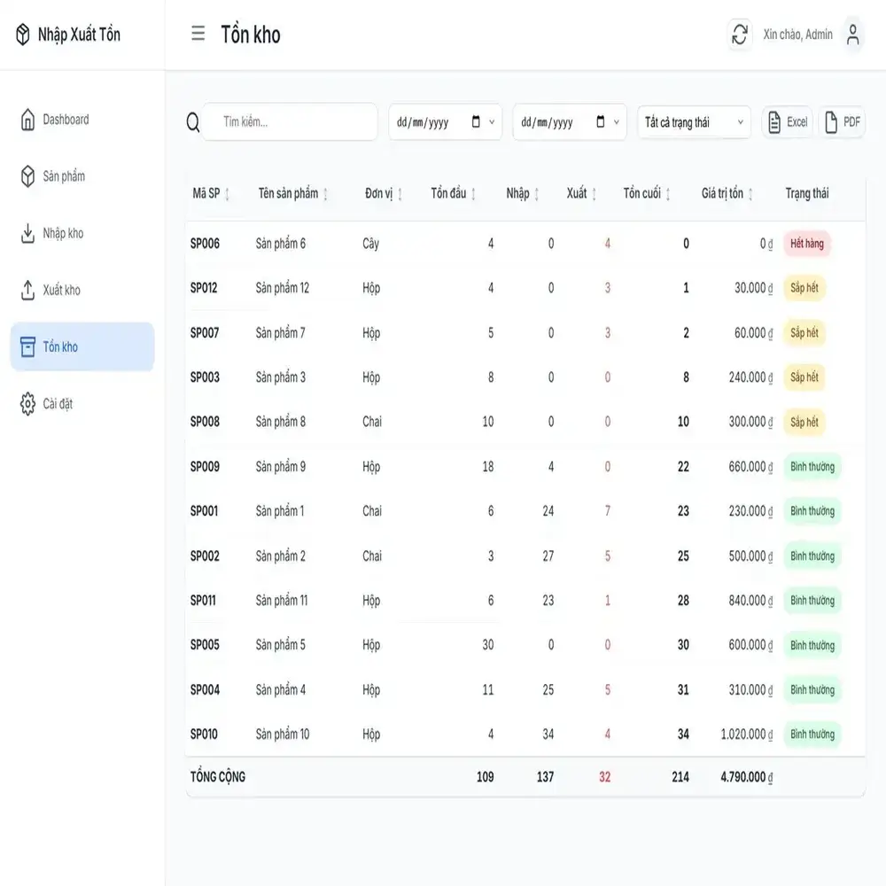Open the Admin user profile icon
Image resolution: width=886 pixels, height=886 pixels.
[x=852, y=35]
